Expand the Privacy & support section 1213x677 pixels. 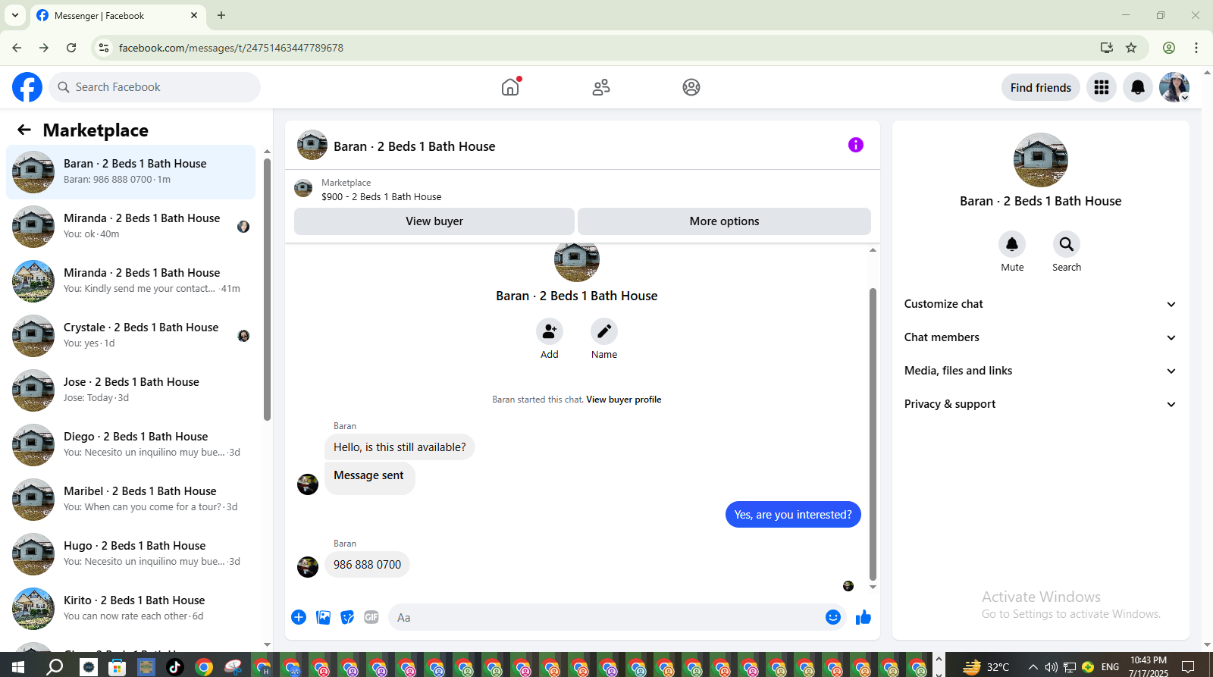[x=1040, y=404]
